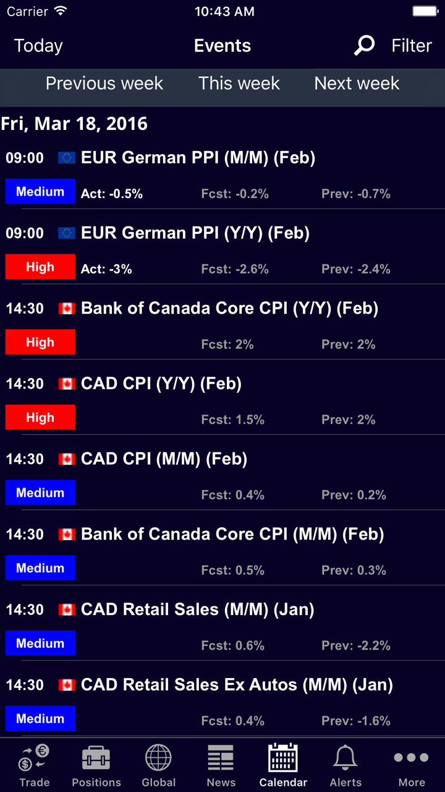Open the More dots menu
Viewport: 445px width, 792px height.
point(411,759)
